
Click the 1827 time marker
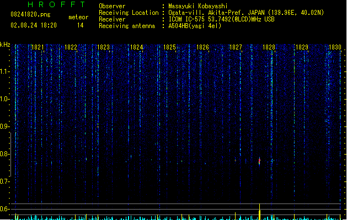tap(236, 47)
